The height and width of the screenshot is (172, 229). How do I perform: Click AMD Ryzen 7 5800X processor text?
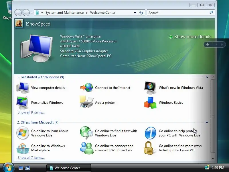coord(88,41)
